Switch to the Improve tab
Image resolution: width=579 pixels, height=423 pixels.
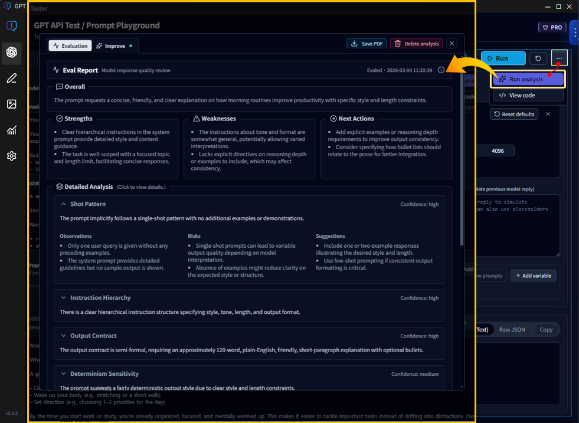pyautogui.click(x=114, y=45)
